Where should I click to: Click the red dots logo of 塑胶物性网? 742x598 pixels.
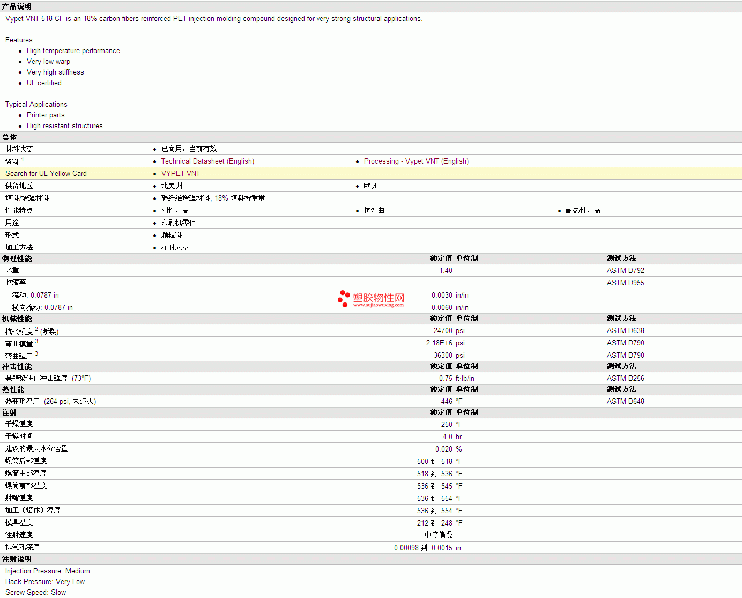pyautogui.click(x=343, y=299)
